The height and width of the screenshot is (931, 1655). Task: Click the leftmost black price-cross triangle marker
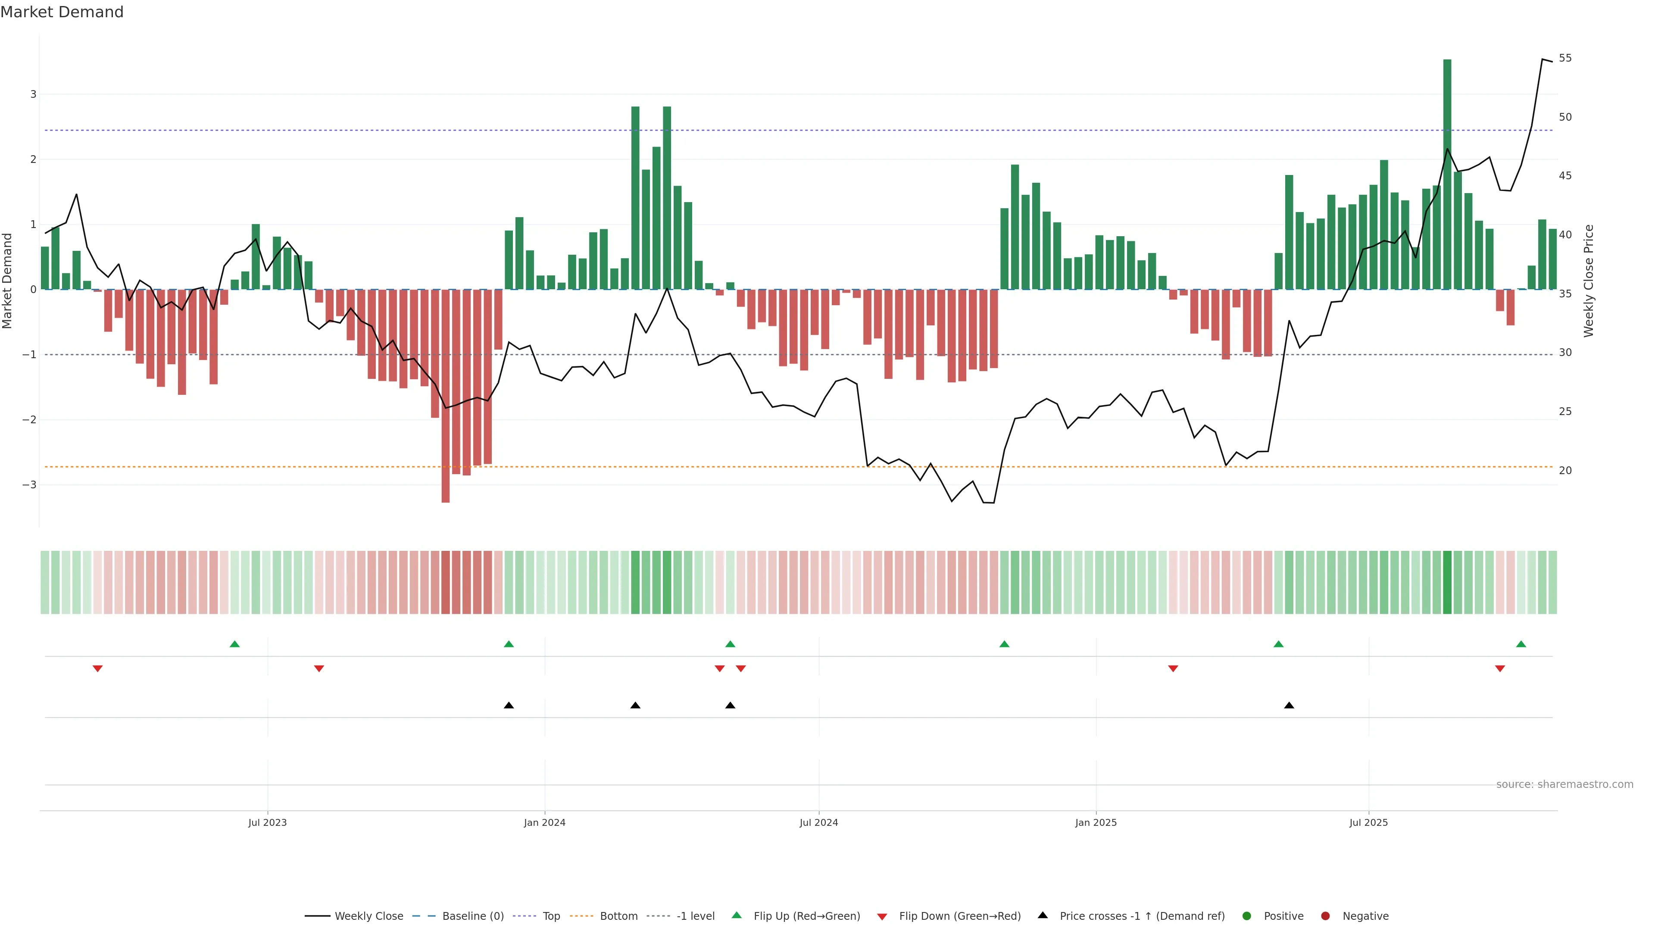pyautogui.click(x=509, y=706)
